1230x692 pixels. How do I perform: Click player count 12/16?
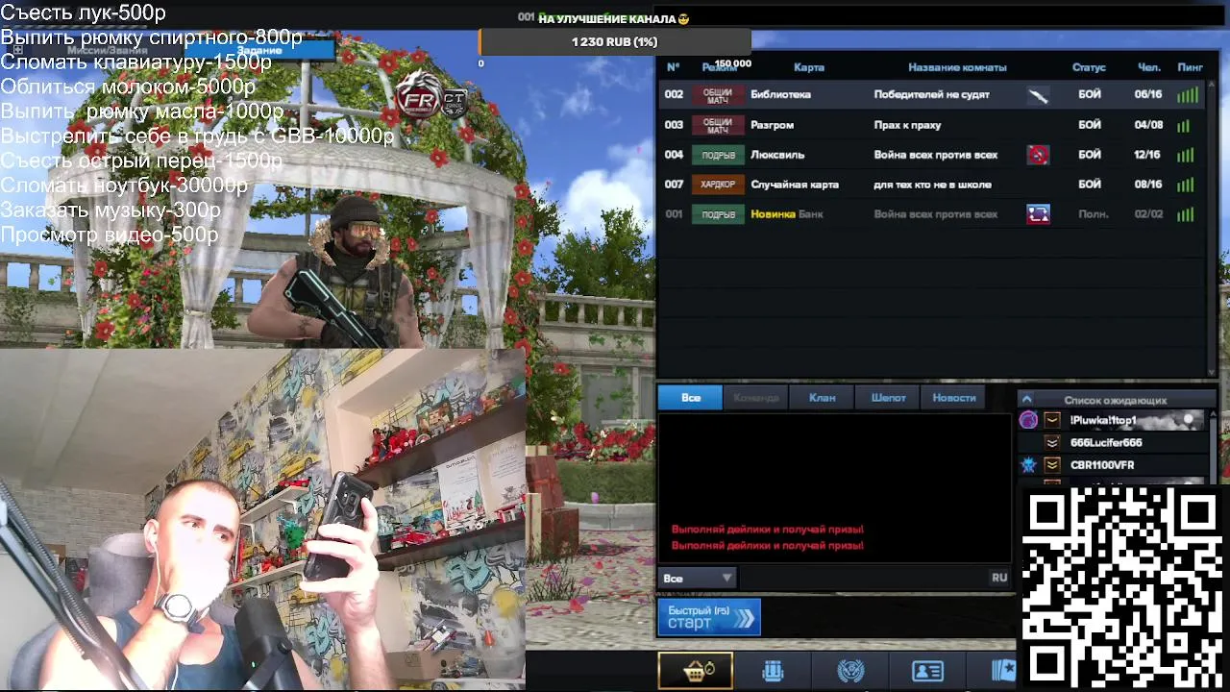1147,155
